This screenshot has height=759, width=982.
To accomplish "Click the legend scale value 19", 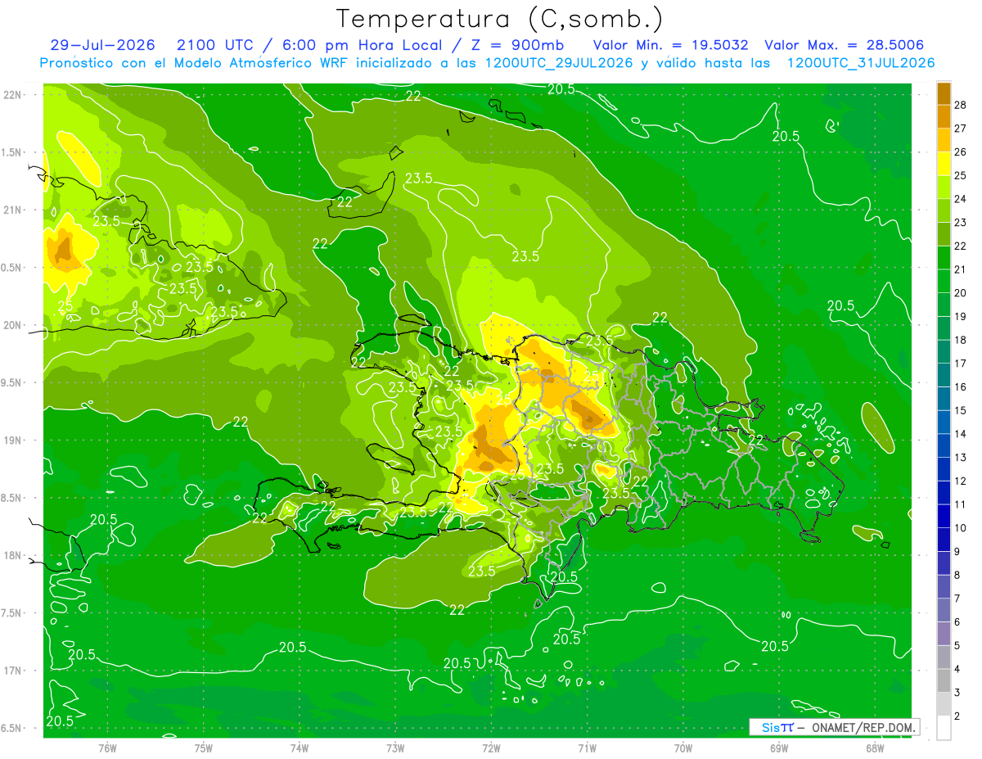I will pyautogui.click(x=961, y=317).
